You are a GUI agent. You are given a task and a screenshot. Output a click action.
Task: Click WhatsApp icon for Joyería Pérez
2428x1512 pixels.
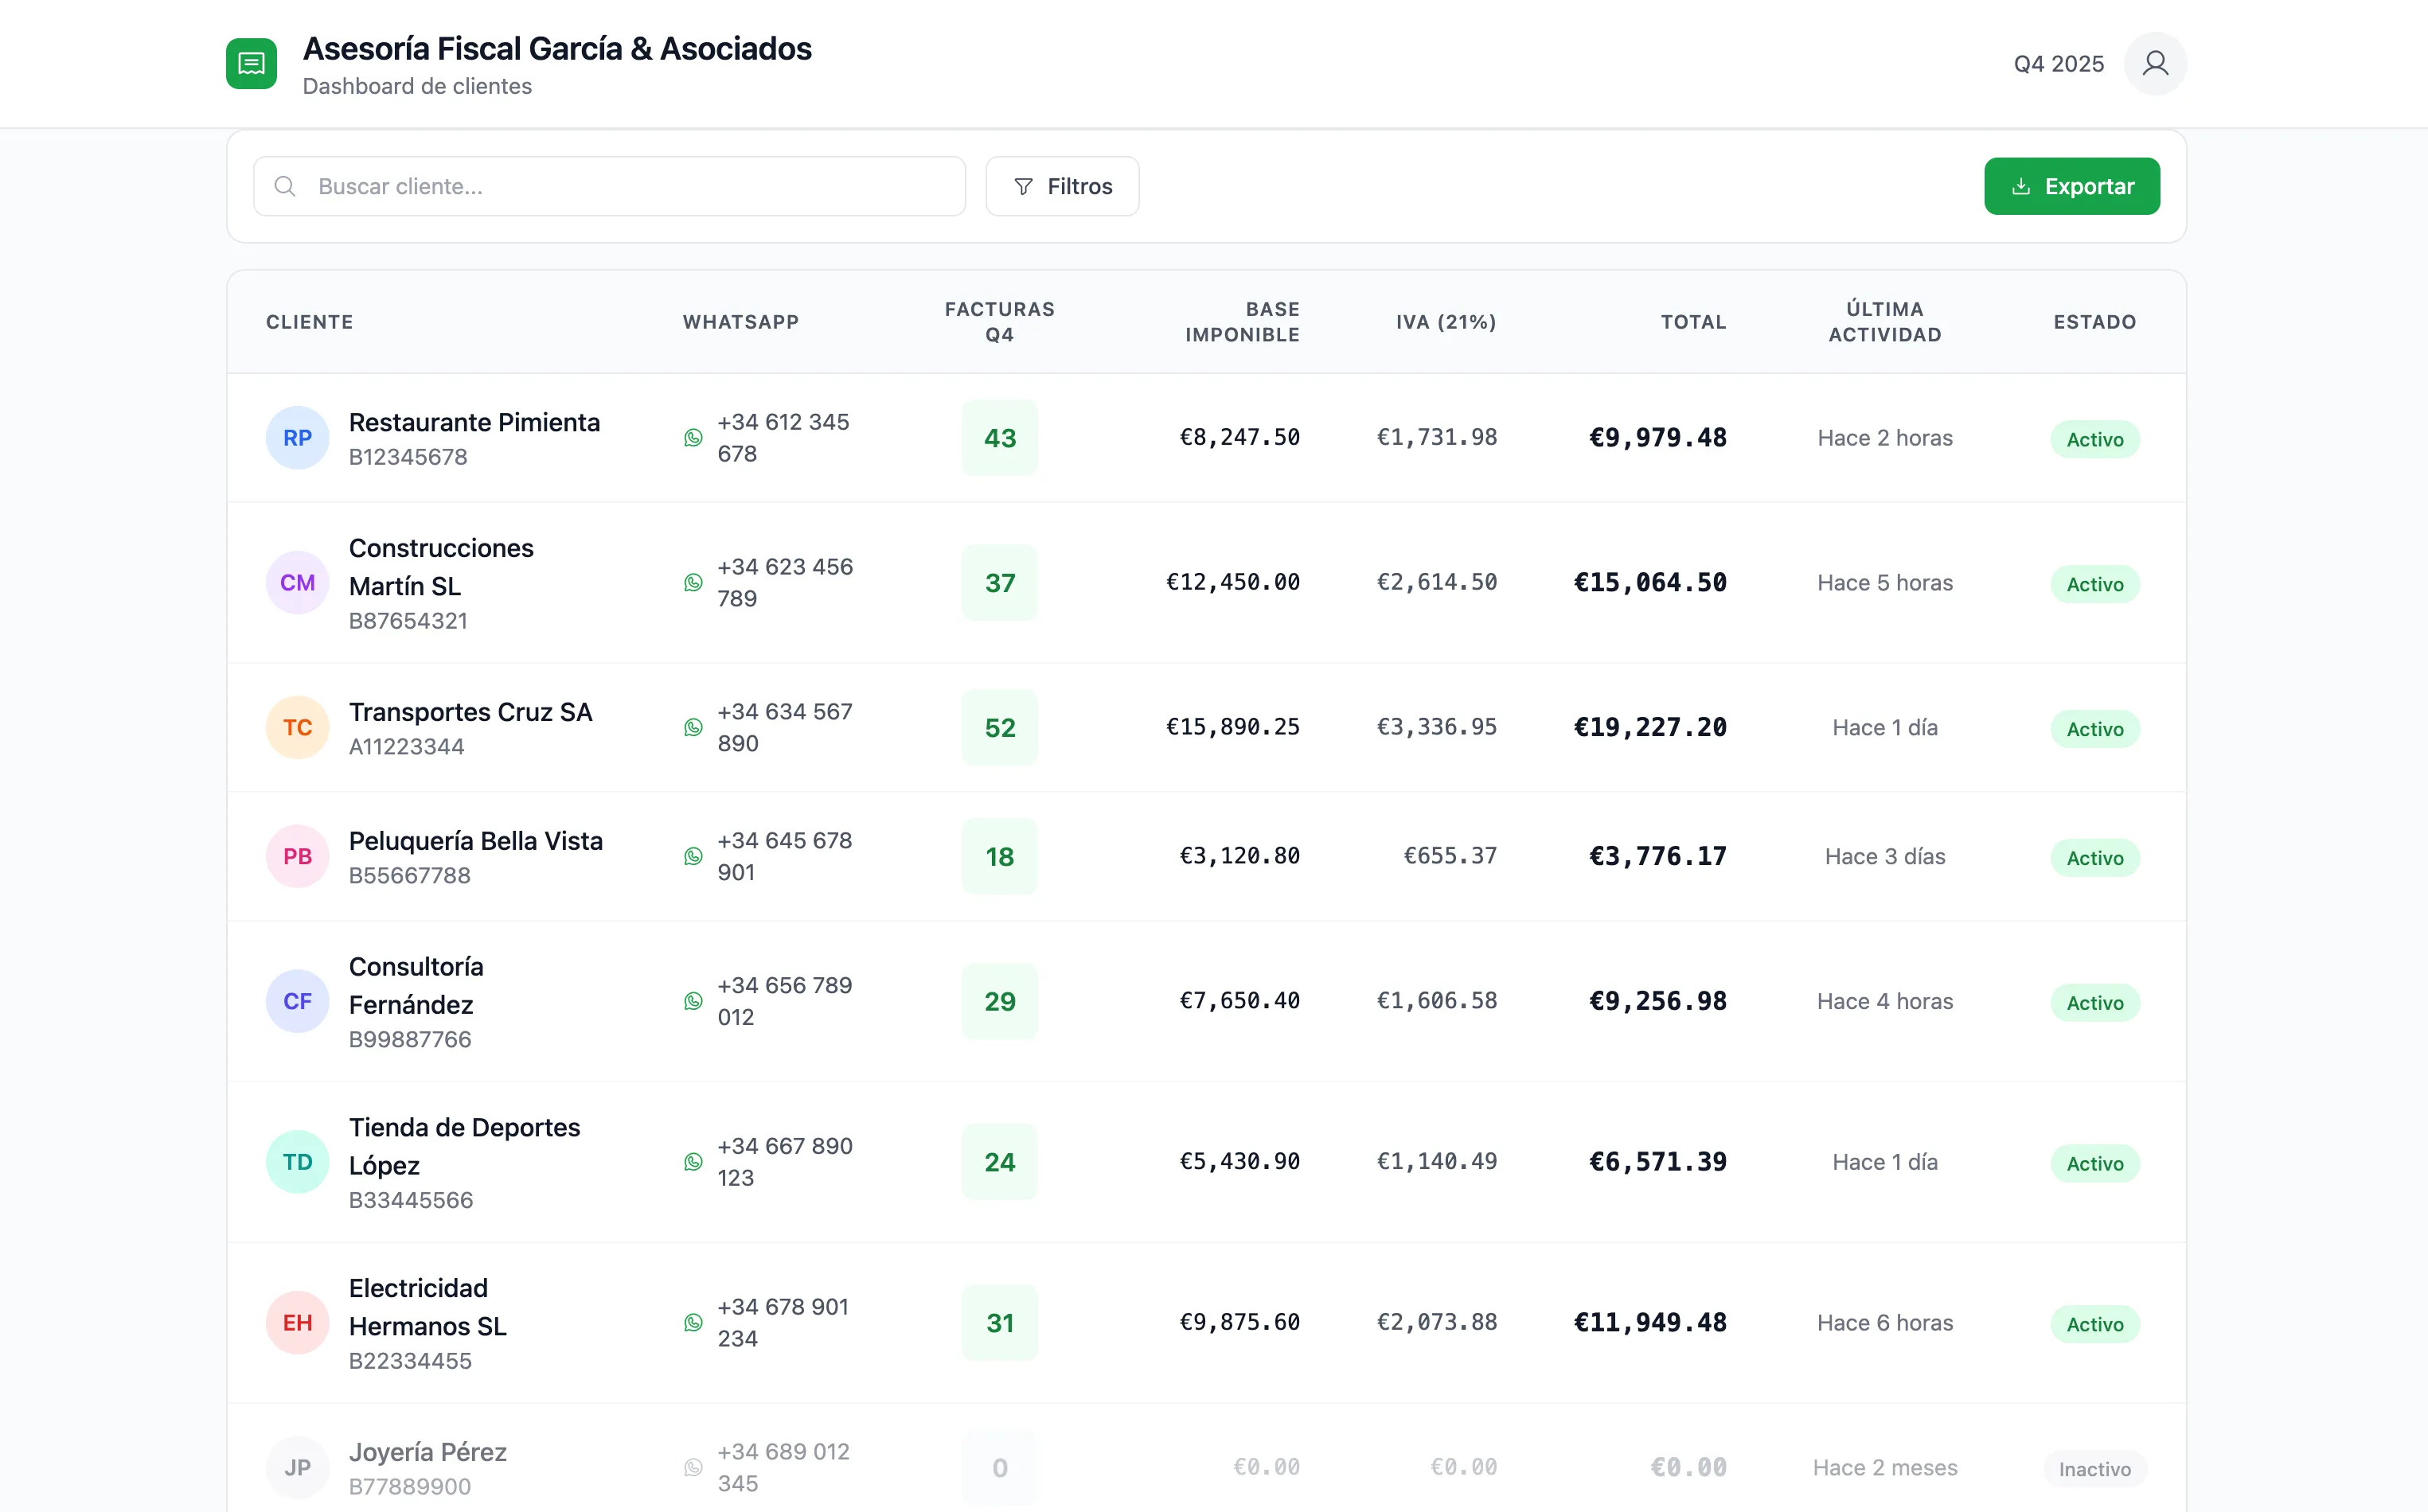pos(693,1468)
